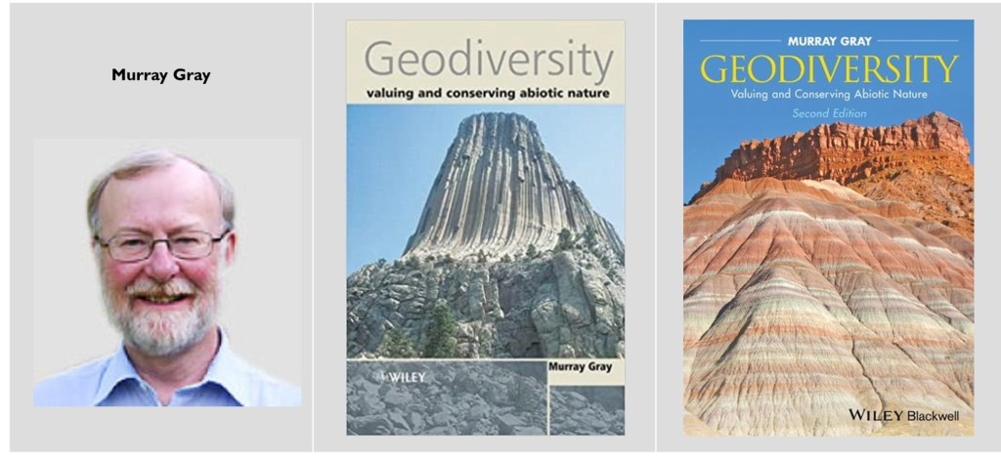1001x461 pixels.
Task: Click the Wiley Blackwell logo
Action: [903, 415]
